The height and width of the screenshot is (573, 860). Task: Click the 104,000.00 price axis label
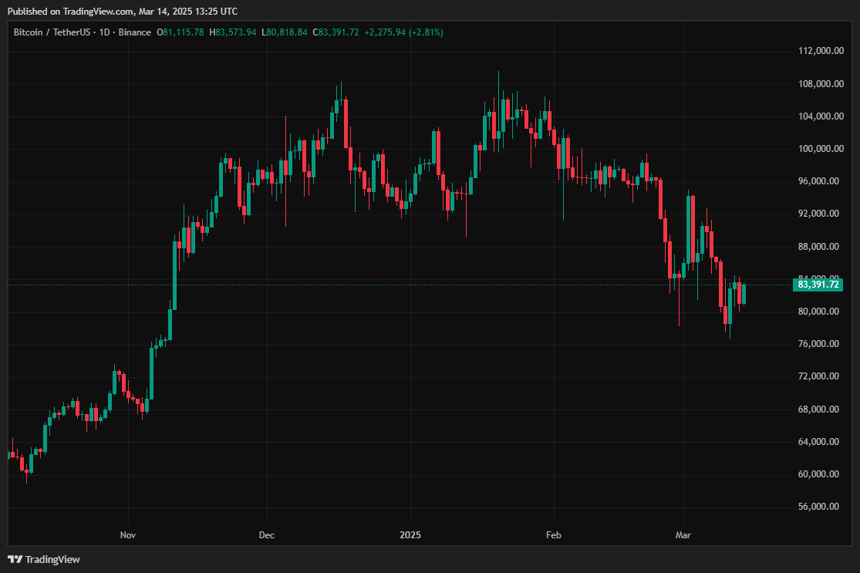(821, 116)
